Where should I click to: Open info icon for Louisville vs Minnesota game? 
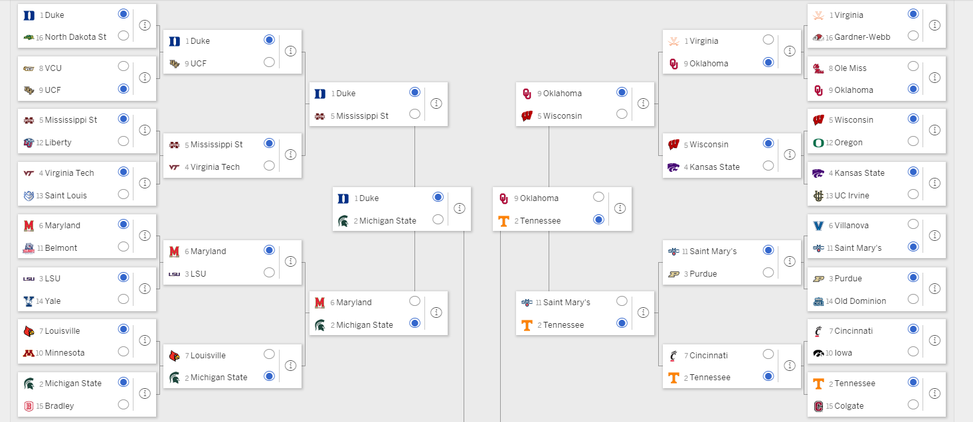145,340
